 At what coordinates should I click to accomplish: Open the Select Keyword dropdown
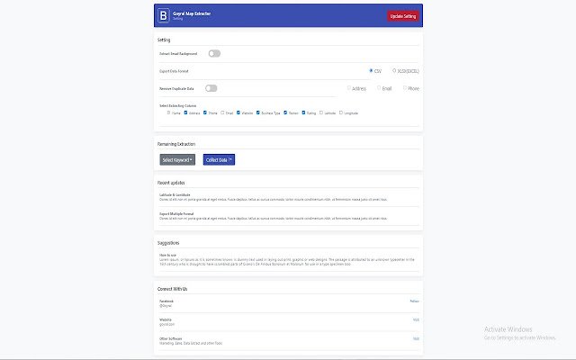(x=177, y=160)
